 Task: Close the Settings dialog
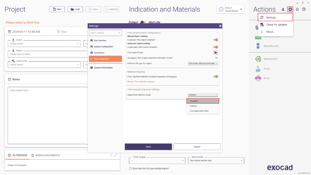[x=220, y=26]
